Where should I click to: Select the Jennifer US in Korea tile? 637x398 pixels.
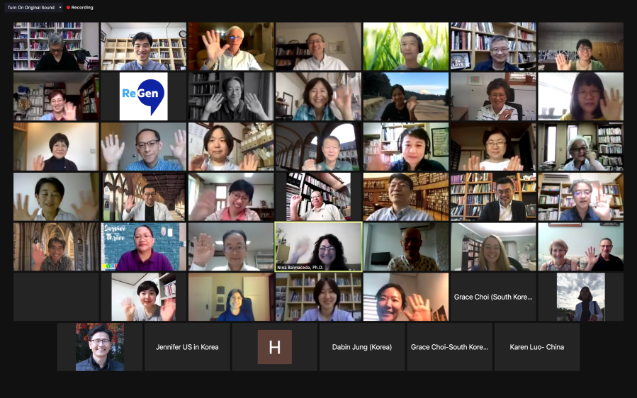click(x=187, y=347)
